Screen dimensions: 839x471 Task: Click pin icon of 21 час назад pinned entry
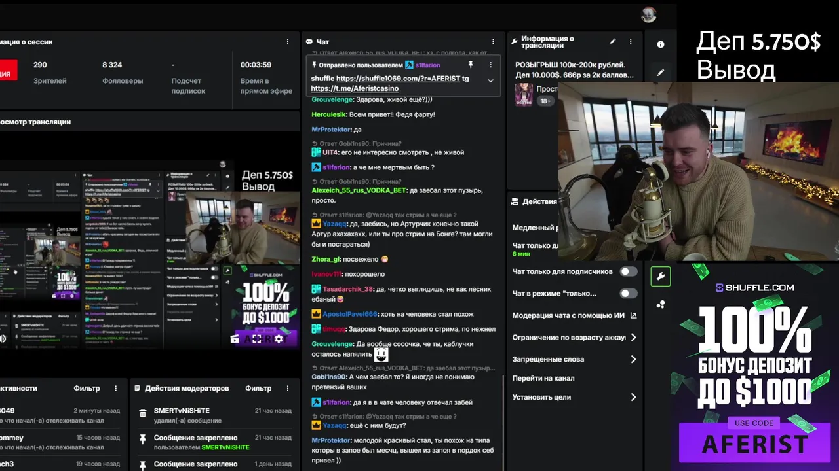[x=142, y=440]
